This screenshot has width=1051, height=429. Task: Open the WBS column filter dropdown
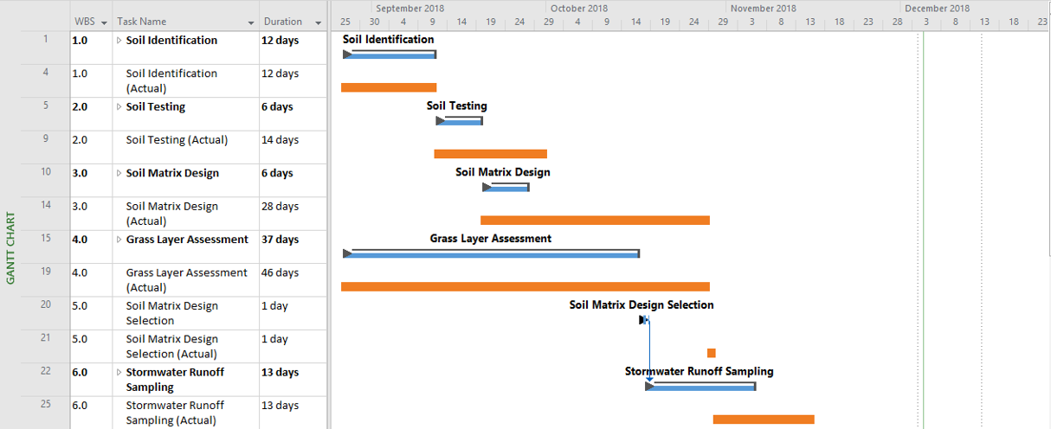(x=104, y=22)
